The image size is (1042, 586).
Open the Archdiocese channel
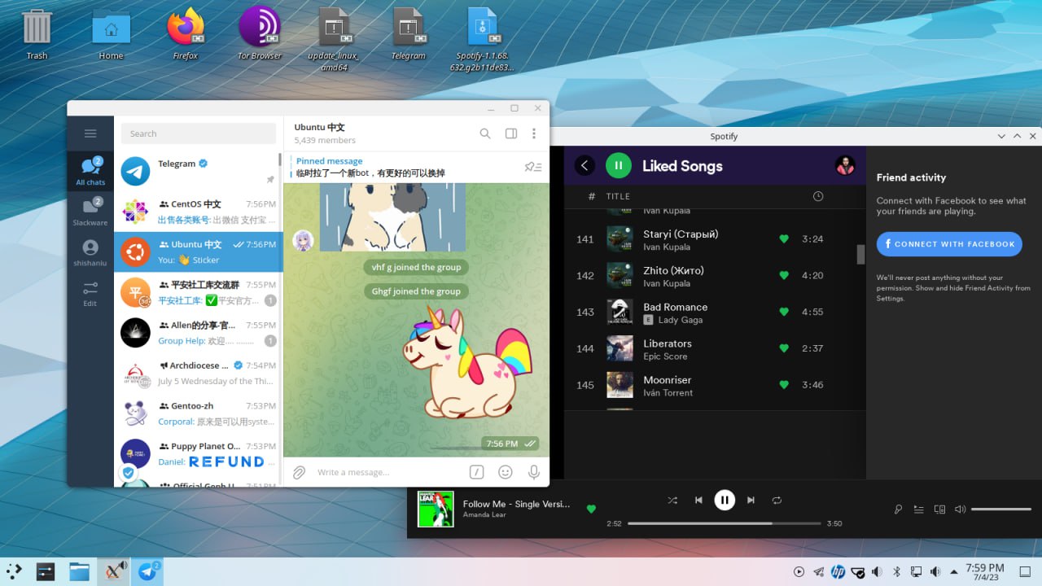(x=199, y=373)
